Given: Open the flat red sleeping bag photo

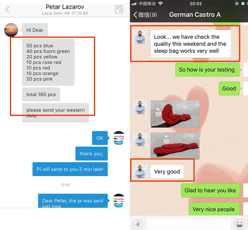Looking at the screenshot, I should [x=175, y=146].
